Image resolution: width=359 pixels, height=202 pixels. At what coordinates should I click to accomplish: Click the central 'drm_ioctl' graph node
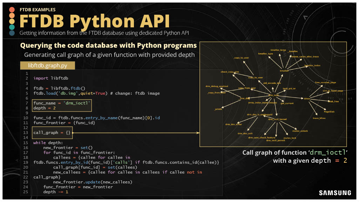[273, 95]
